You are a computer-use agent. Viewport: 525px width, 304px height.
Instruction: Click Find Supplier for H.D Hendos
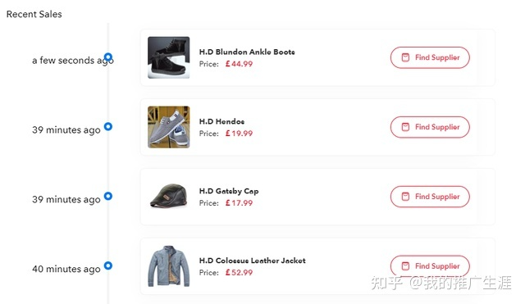coord(430,127)
